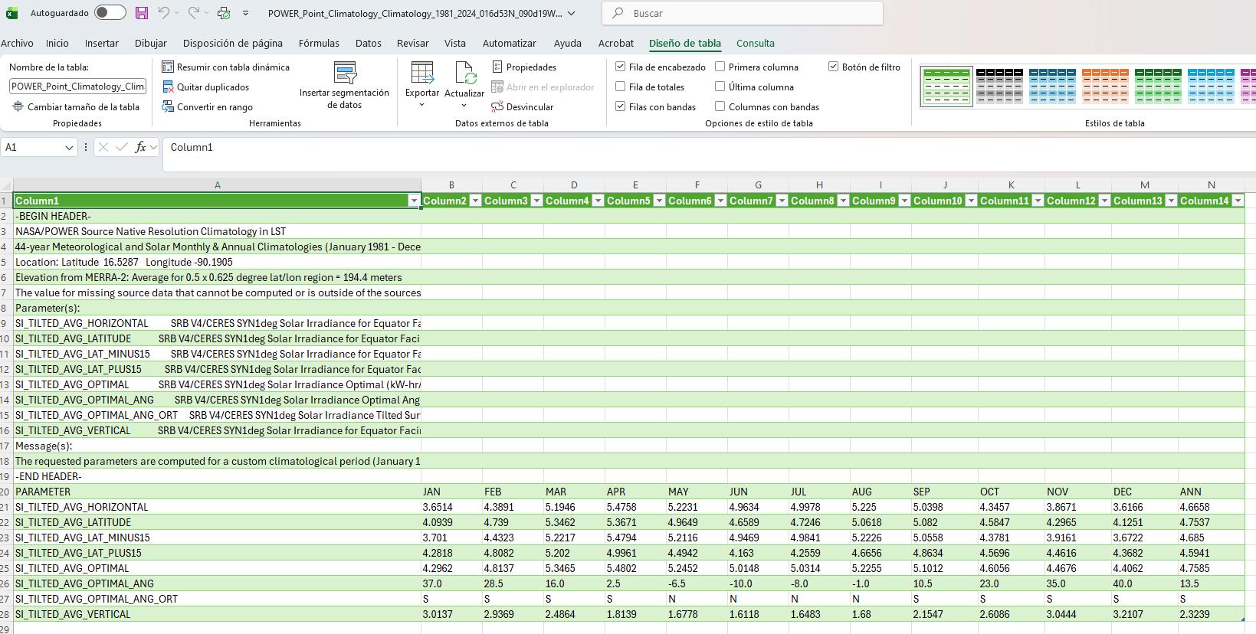Switch to the Fórmulas ribbon tab
Image resolution: width=1256 pixels, height=634 pixels.
319,44
